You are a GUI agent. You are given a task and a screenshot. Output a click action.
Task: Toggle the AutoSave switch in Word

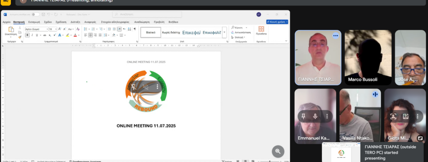pyautogui.click(x=35, y=15)
